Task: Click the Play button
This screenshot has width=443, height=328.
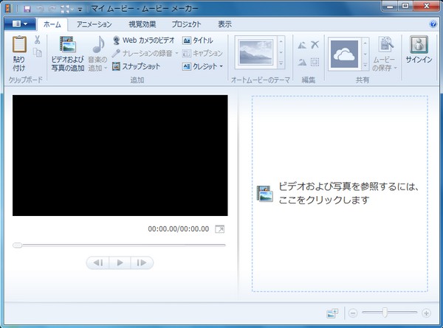Action: click(x=120, y=263)
